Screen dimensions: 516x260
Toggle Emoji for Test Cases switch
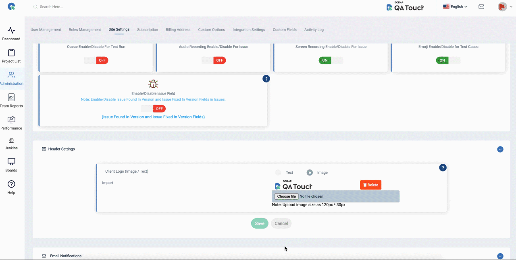(x=448, y=60)
